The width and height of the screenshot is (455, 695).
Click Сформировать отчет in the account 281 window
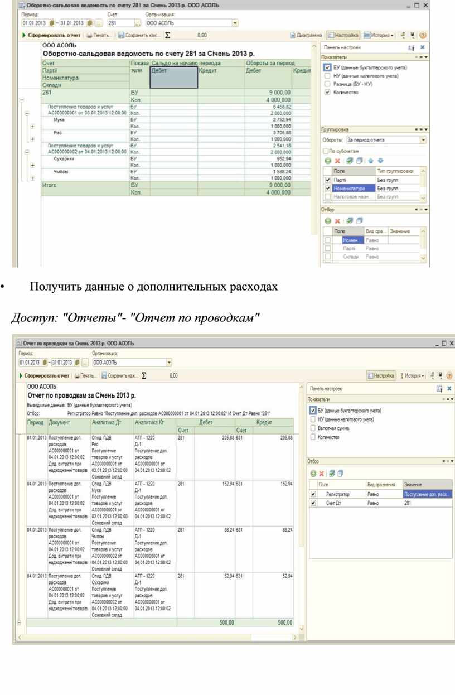click(x=52, y=35)
